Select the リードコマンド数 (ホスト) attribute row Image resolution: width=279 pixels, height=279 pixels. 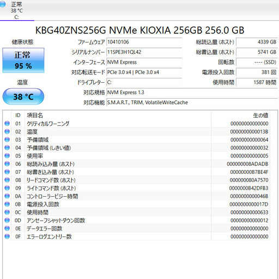pos(137,180)
